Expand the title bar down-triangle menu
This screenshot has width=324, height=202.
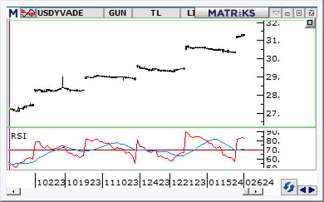276,13
